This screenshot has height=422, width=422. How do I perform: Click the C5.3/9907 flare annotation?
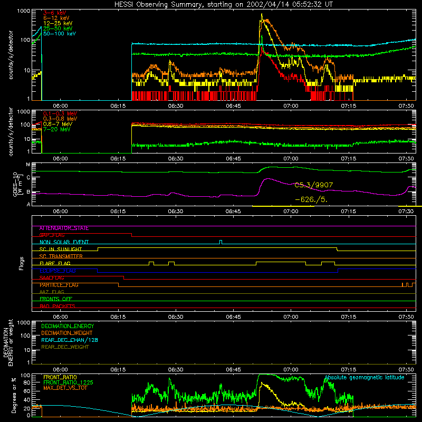click(x=313, y=185)
